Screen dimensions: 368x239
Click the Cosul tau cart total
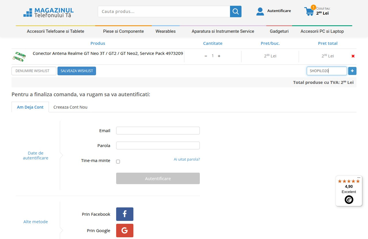[323, 11]
